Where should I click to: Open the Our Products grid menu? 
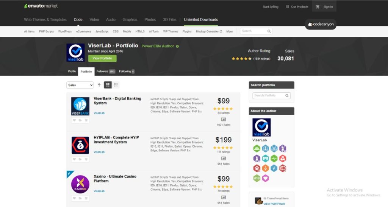(x=297, y=7)
